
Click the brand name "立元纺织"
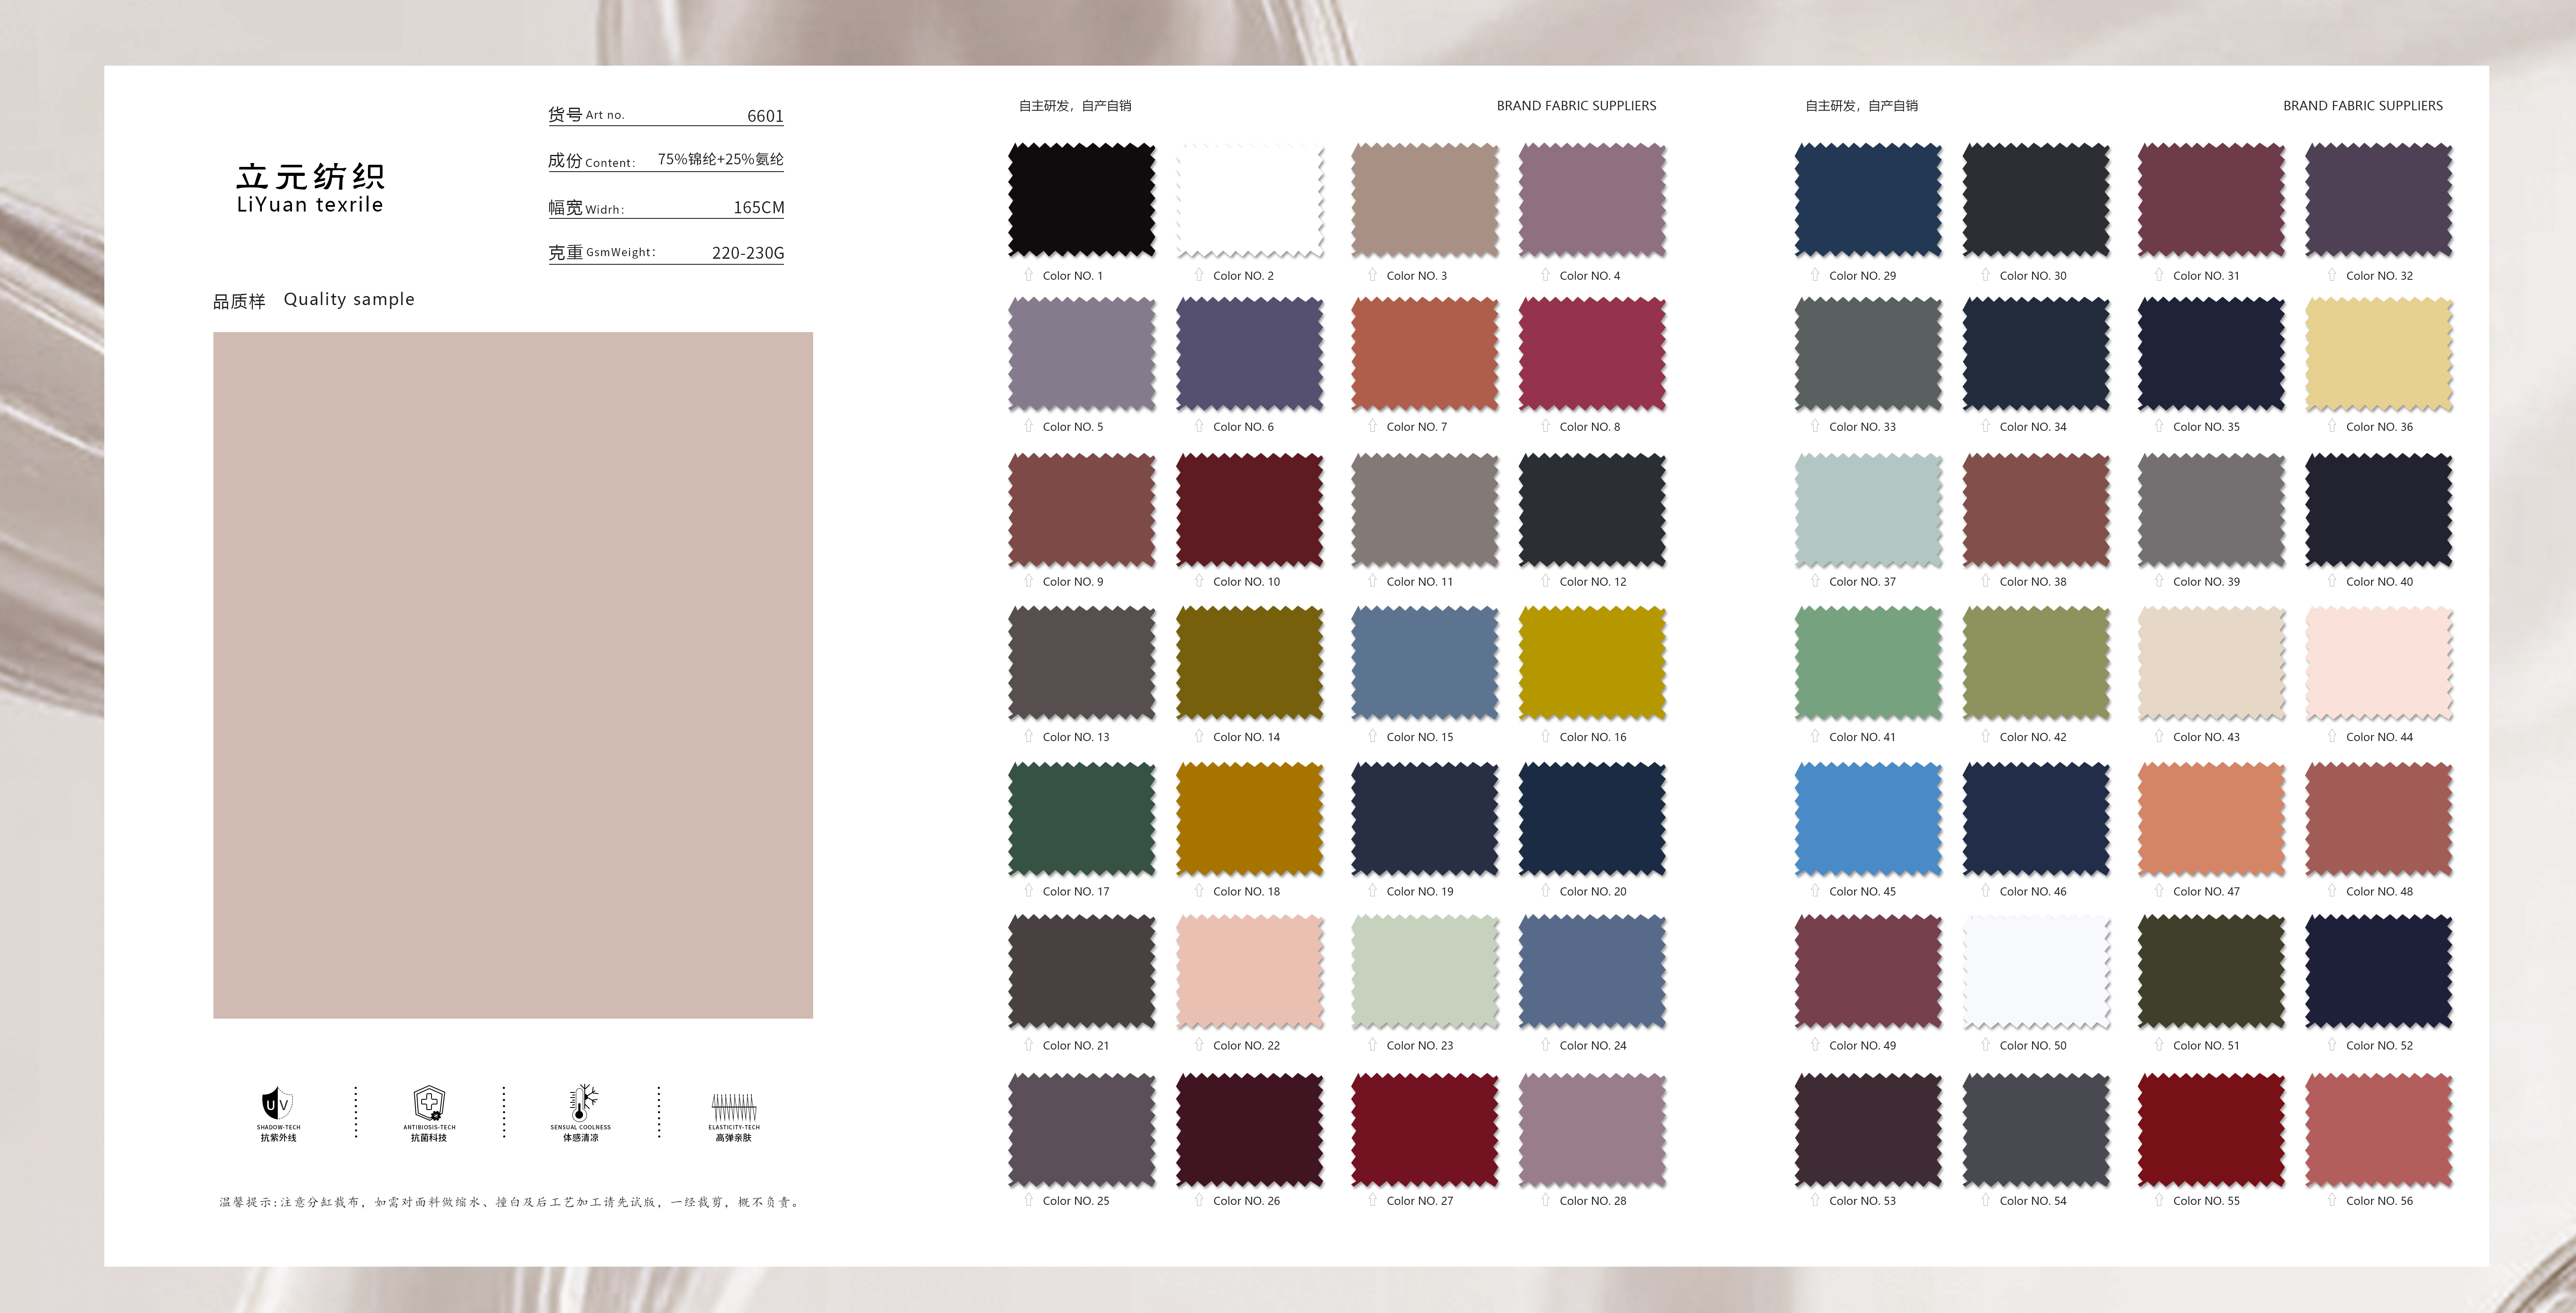310,177
